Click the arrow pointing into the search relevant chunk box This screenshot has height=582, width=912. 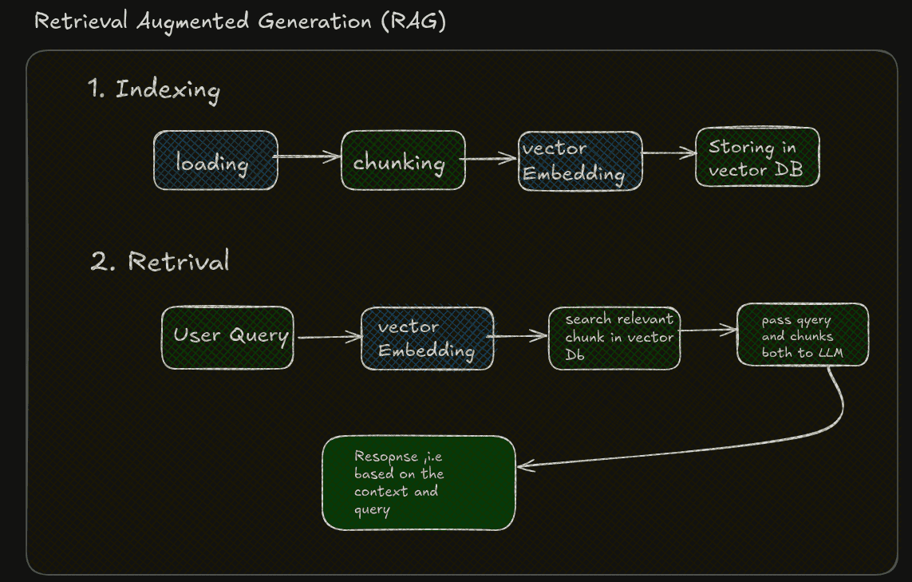point(521,336)
